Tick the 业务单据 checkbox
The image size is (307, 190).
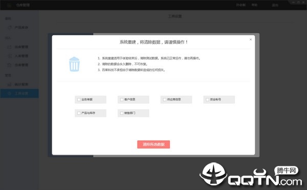pos(79,99)
